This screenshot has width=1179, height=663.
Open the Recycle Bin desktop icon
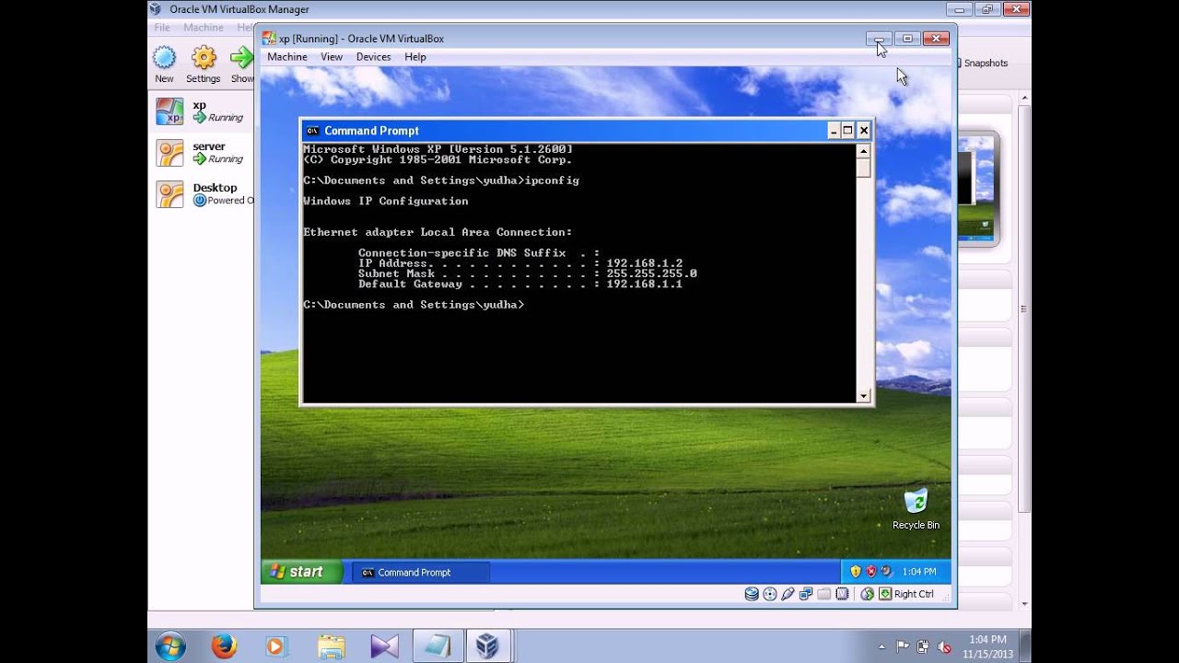coord(916,509)
